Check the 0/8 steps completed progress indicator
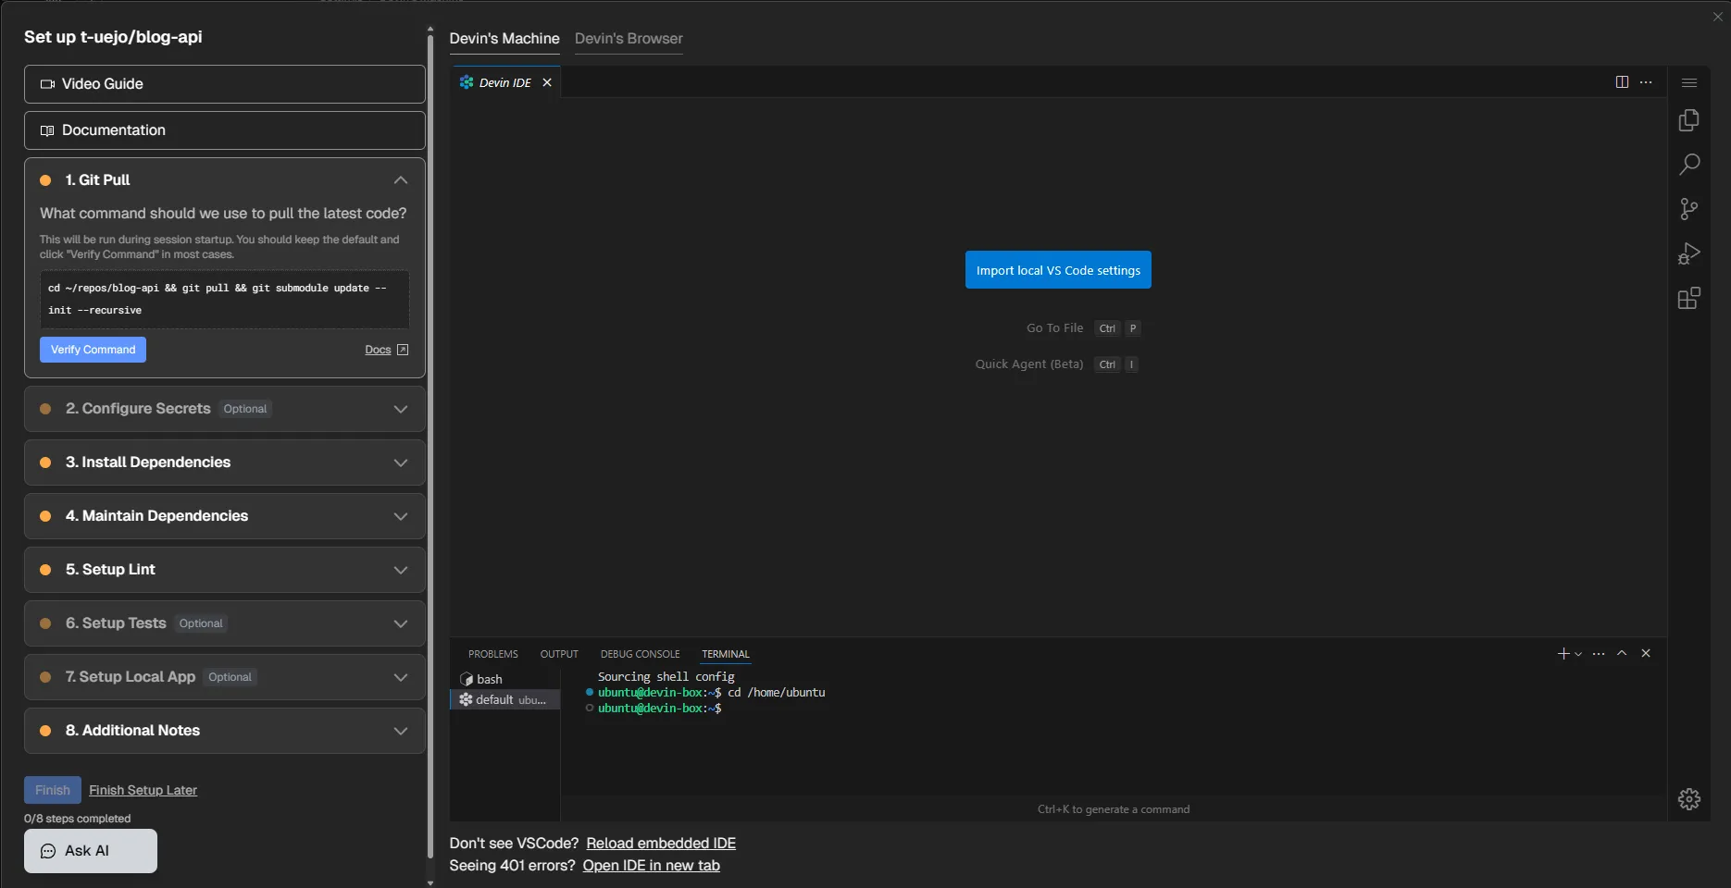The width and height of the screenshot is (1731, 888). [77, 819]
